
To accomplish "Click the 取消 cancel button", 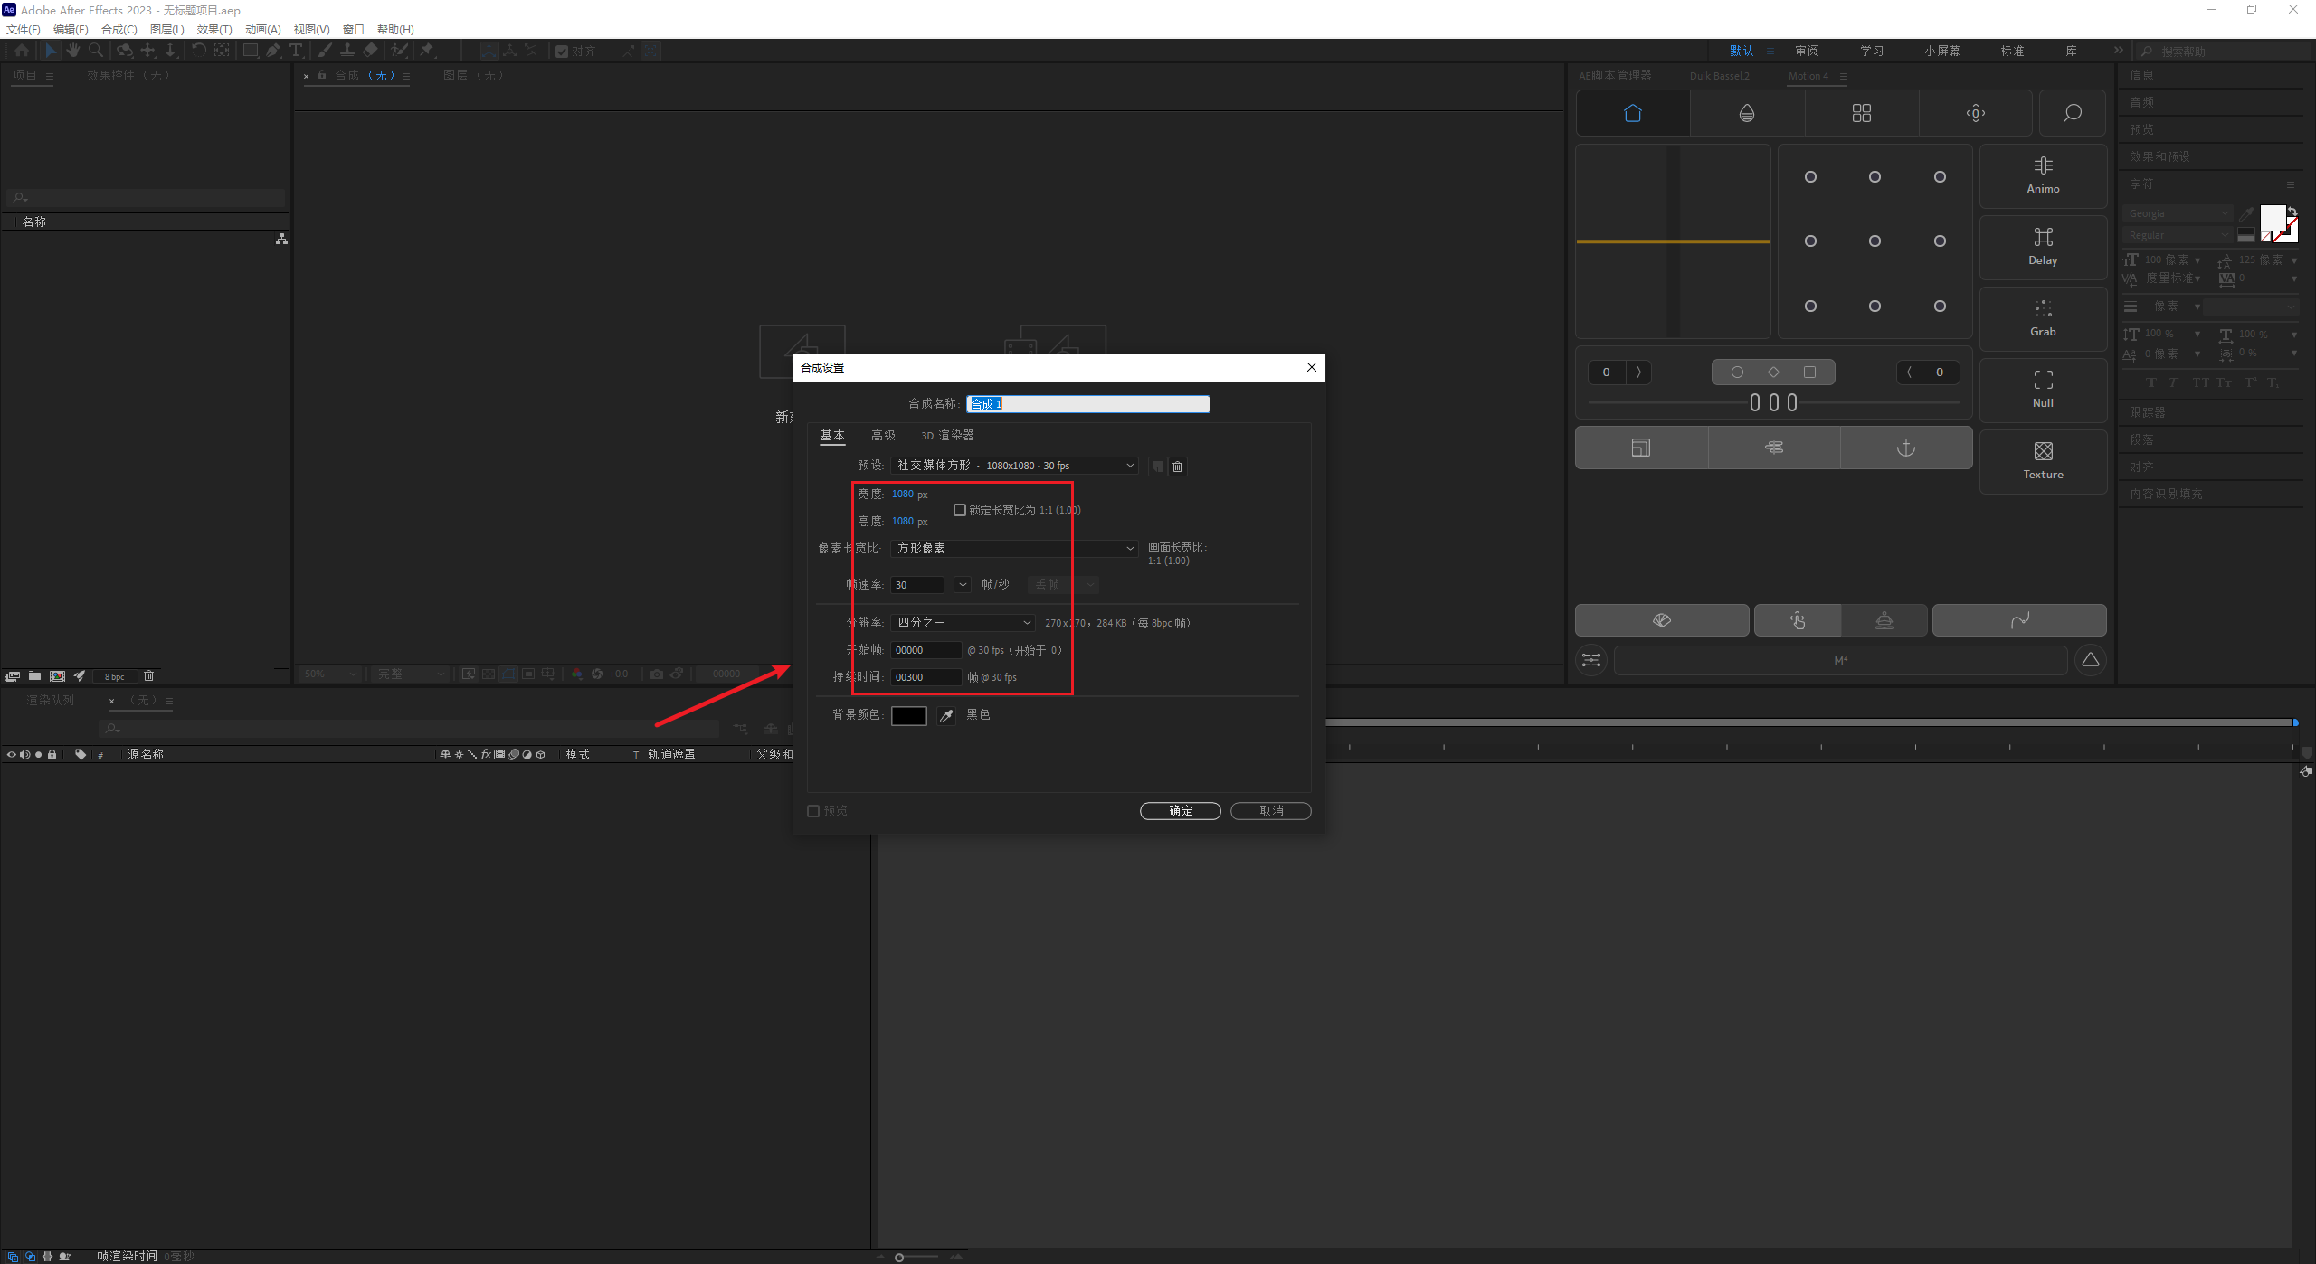I will click(1271, 811).
